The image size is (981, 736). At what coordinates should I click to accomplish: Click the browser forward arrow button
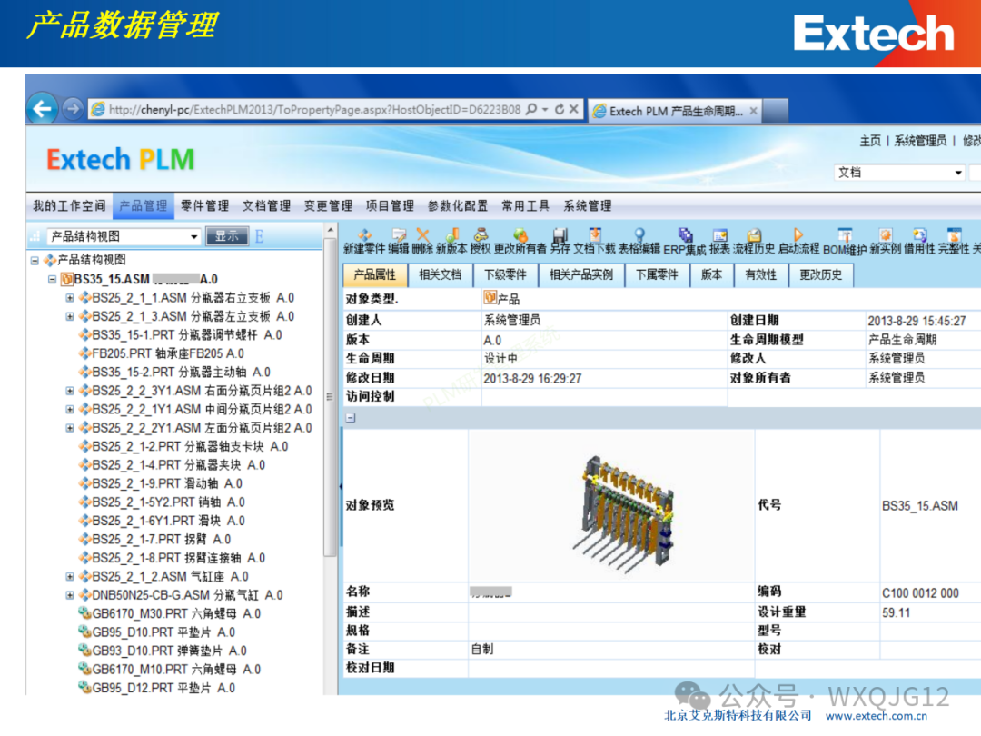click(x=74, y=109)
